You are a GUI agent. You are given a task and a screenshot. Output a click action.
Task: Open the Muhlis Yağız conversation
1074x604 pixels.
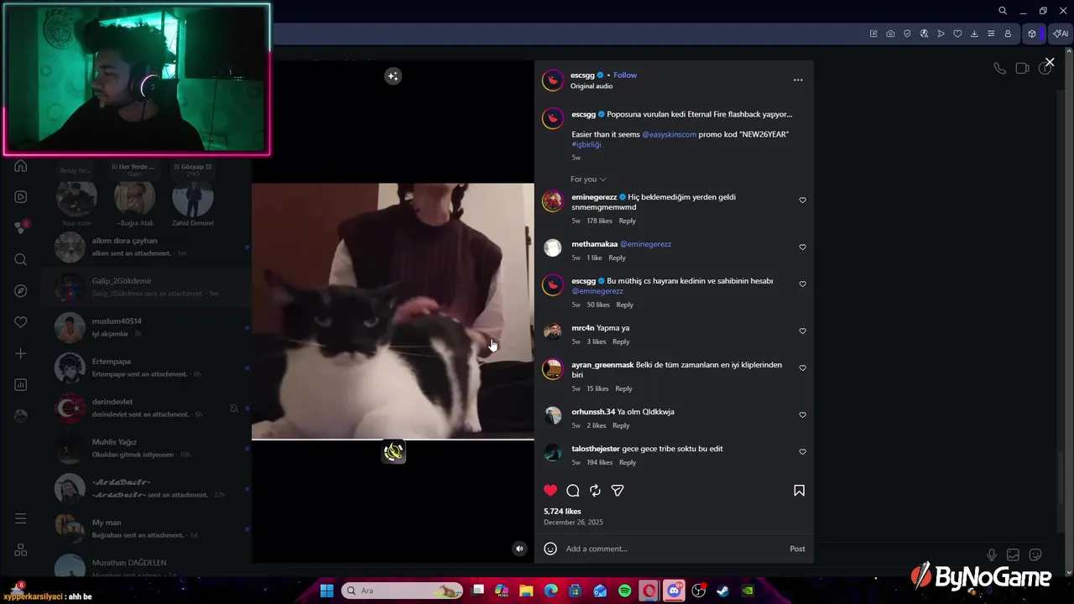tap(147, 448)
